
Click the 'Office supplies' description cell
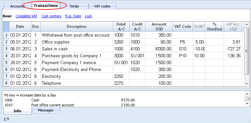point(77,42)
